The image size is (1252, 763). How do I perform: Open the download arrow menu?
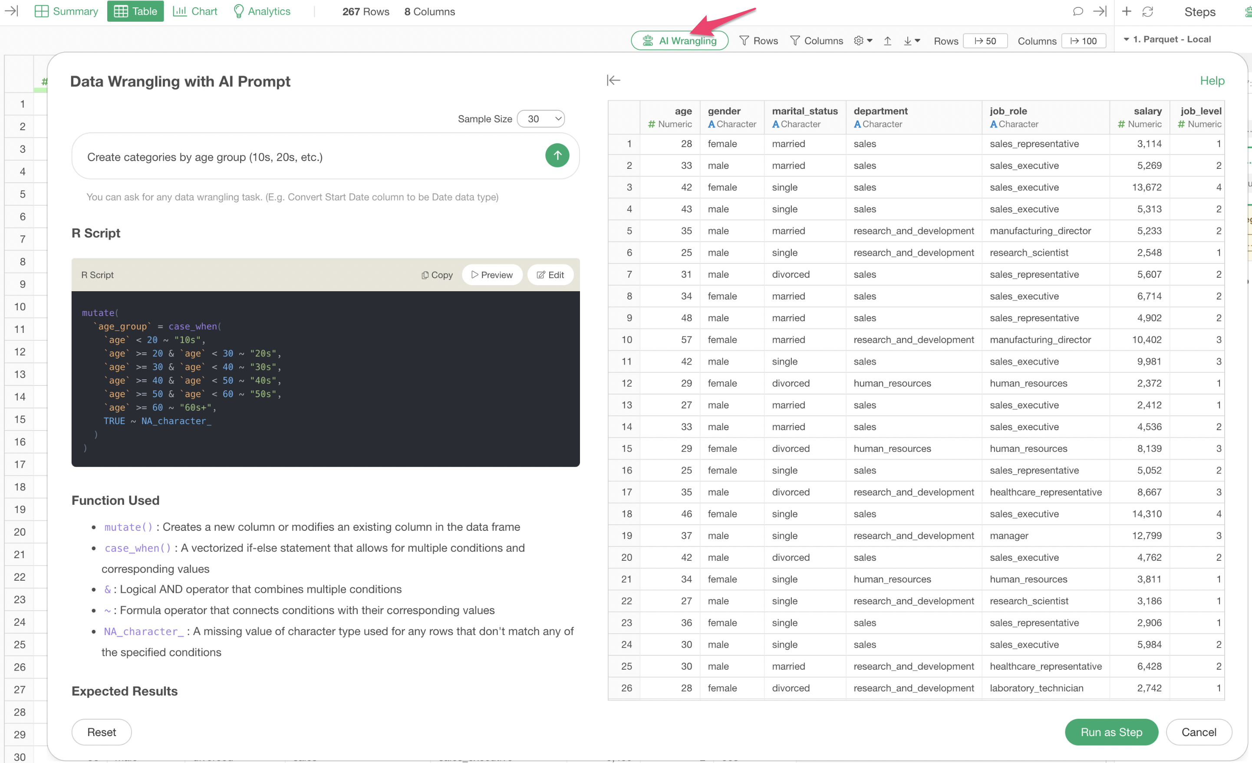tap(912, 41)
